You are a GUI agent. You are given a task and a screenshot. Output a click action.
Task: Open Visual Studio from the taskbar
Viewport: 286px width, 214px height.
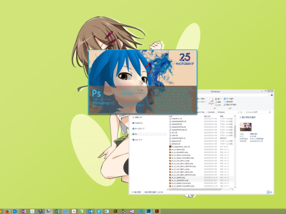[132, 211]
